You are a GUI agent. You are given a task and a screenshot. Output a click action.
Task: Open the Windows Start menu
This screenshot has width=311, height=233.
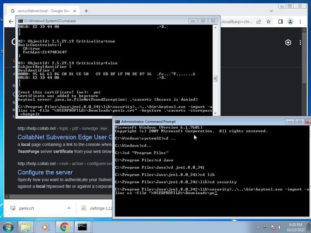pos(8,227)
